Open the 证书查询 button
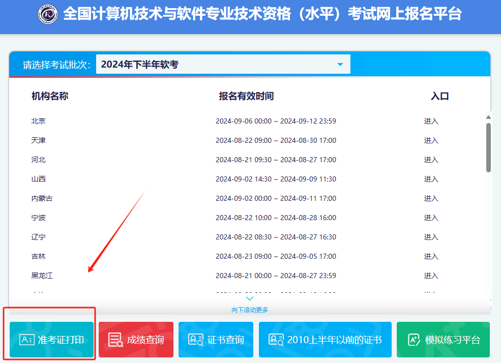501x363 pixels. pos(216,340)
